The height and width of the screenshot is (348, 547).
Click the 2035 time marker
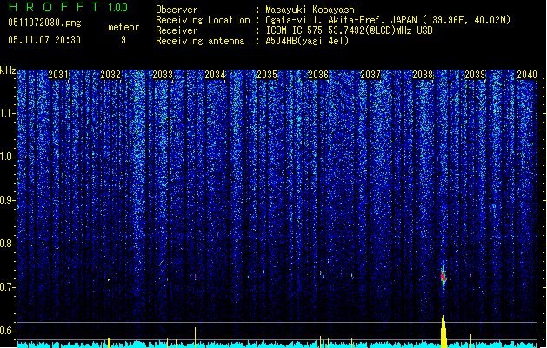(267, 75)
